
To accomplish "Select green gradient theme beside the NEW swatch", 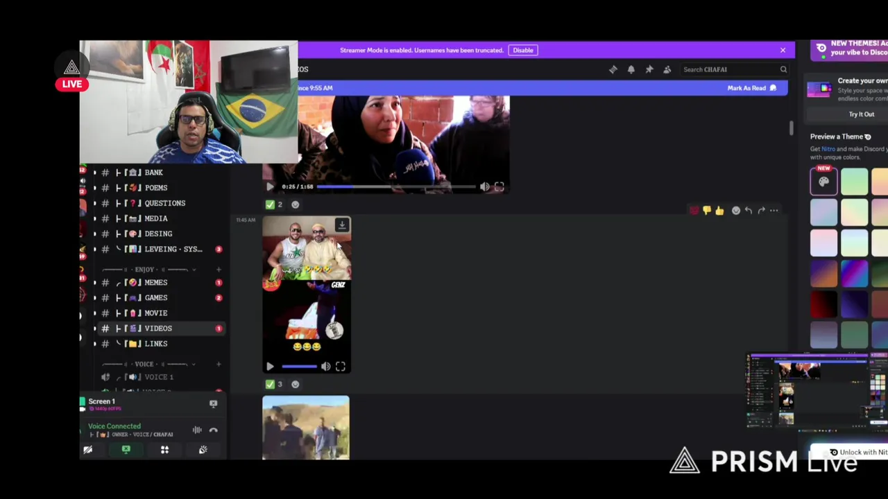I will 854,182.
